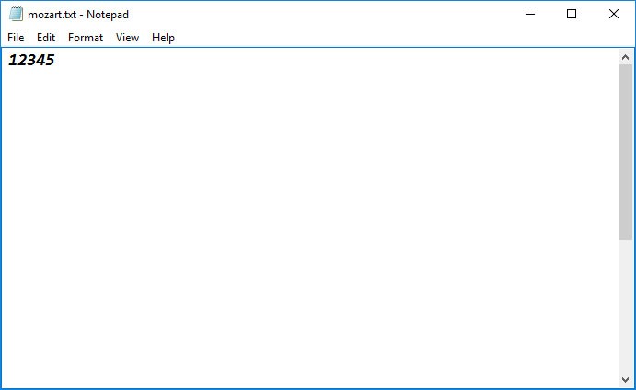The width and height of the screenshot is (636, 390).
Task: Open the View menu
Action: tap(127, 38)
